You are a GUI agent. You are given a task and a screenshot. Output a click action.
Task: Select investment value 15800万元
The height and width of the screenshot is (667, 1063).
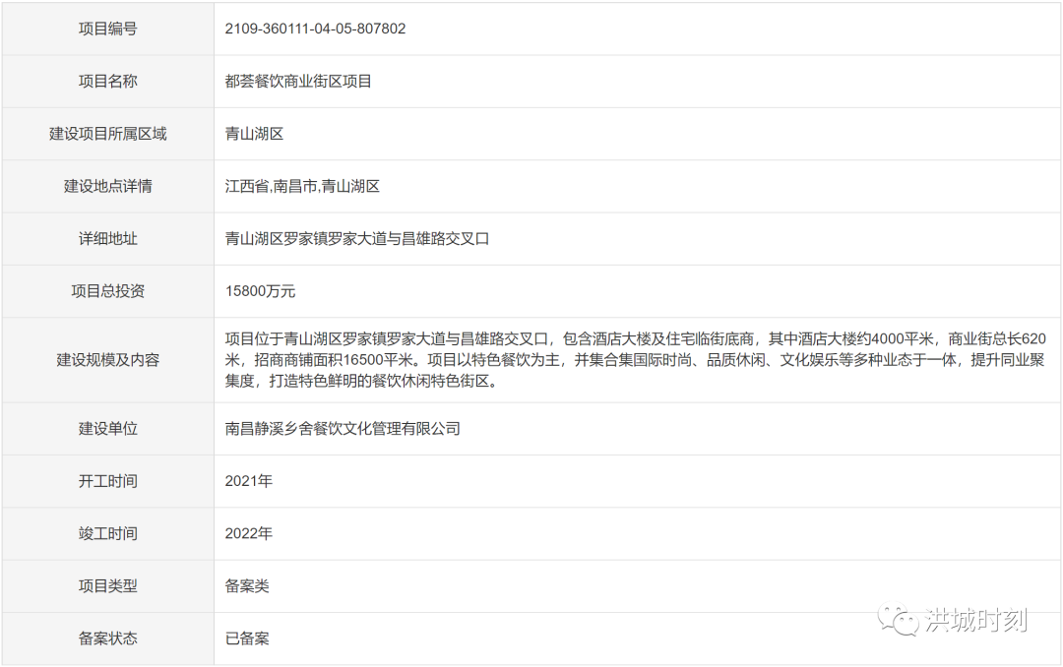pyautogui.click(x=260, y=291)
